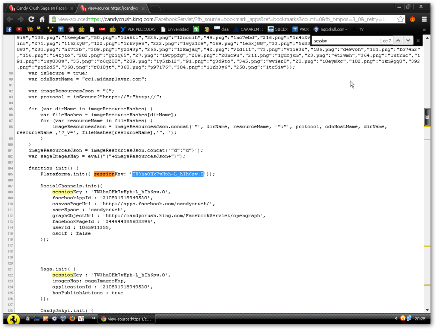
Task: Click the canvasPageUrl apps.facebook.com text
Action: pos(158,204)
